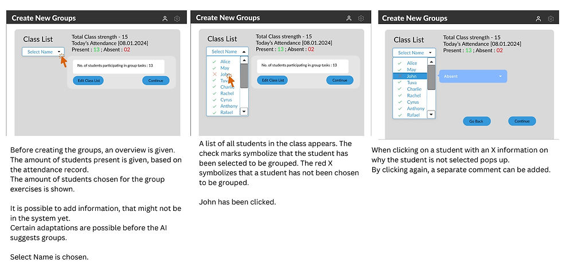Click the scrollbar thumb in the third mockup list

[x=431, y=77]
